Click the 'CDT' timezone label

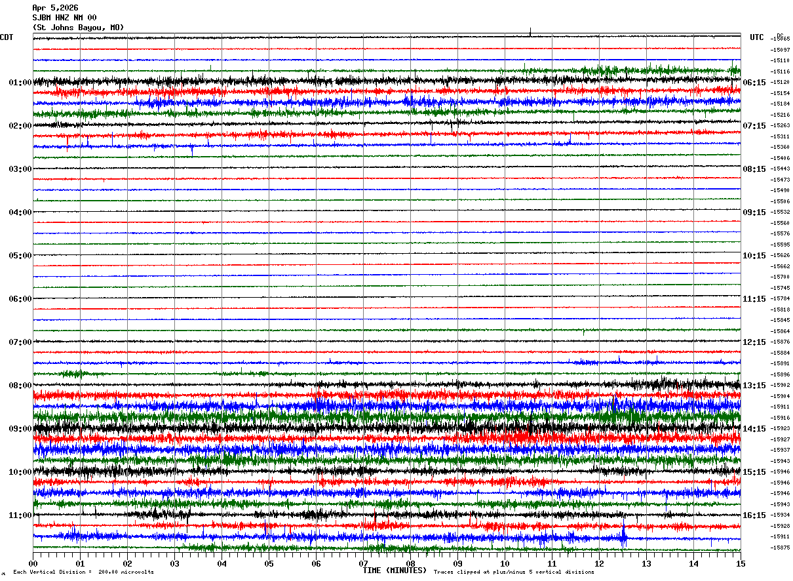click(x=7, y=37)
